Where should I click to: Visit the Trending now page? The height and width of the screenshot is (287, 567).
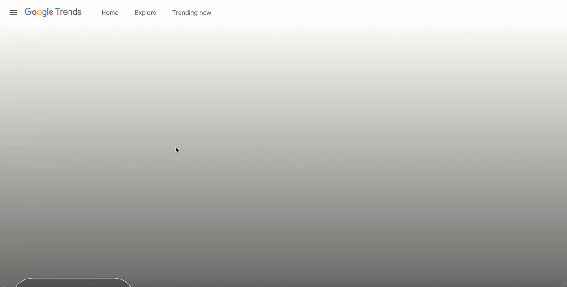point(191,13)
